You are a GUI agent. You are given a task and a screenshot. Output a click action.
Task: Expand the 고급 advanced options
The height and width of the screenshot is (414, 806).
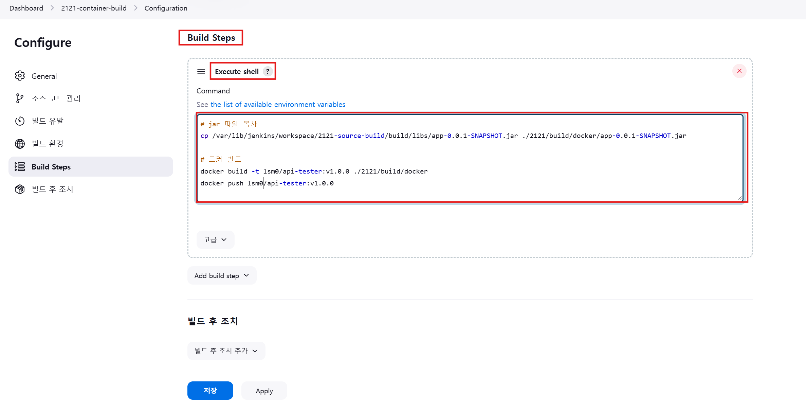point(215,240)
